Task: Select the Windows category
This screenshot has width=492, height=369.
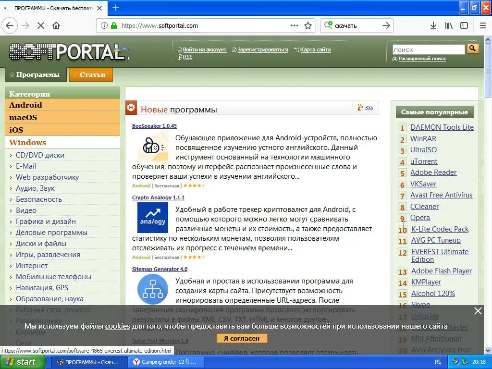Action: [x=62, y=142]
